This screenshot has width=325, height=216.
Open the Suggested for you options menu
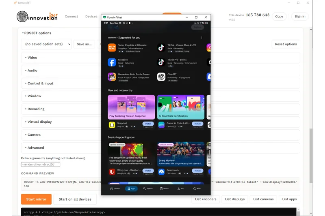tap(201, 38)
